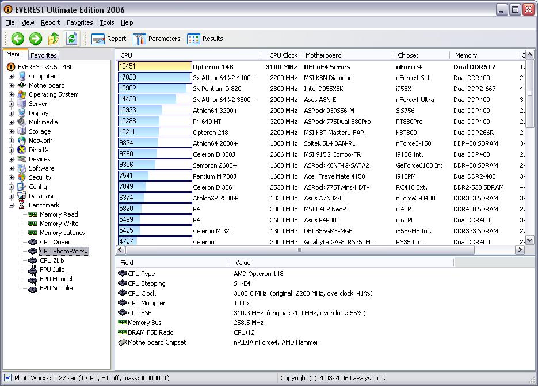The image size is (538, 386).
Task: Select the Memory Write benchmark
Action: click(59, 224)
